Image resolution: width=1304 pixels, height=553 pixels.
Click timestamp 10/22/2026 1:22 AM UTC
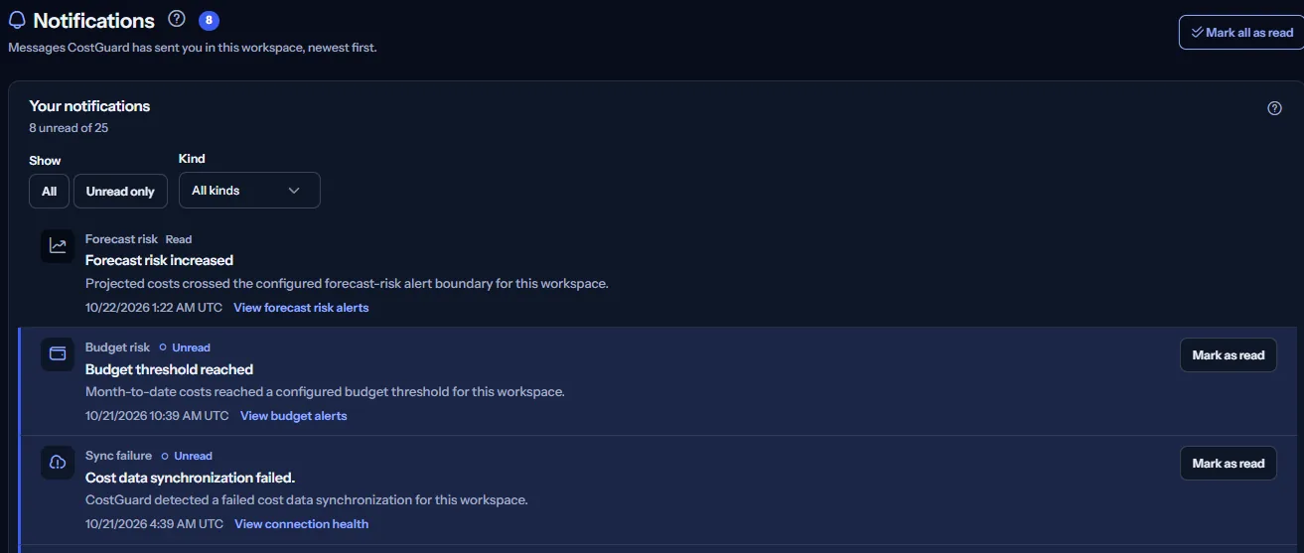154,308
